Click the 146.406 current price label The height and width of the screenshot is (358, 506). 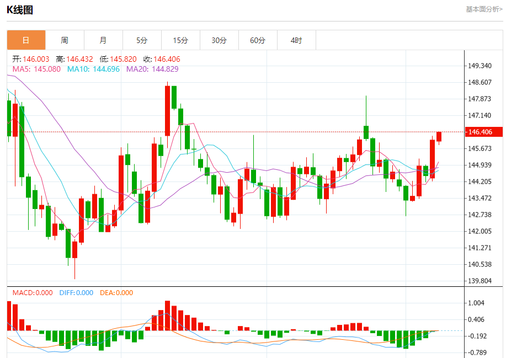(x=484, y=132)
